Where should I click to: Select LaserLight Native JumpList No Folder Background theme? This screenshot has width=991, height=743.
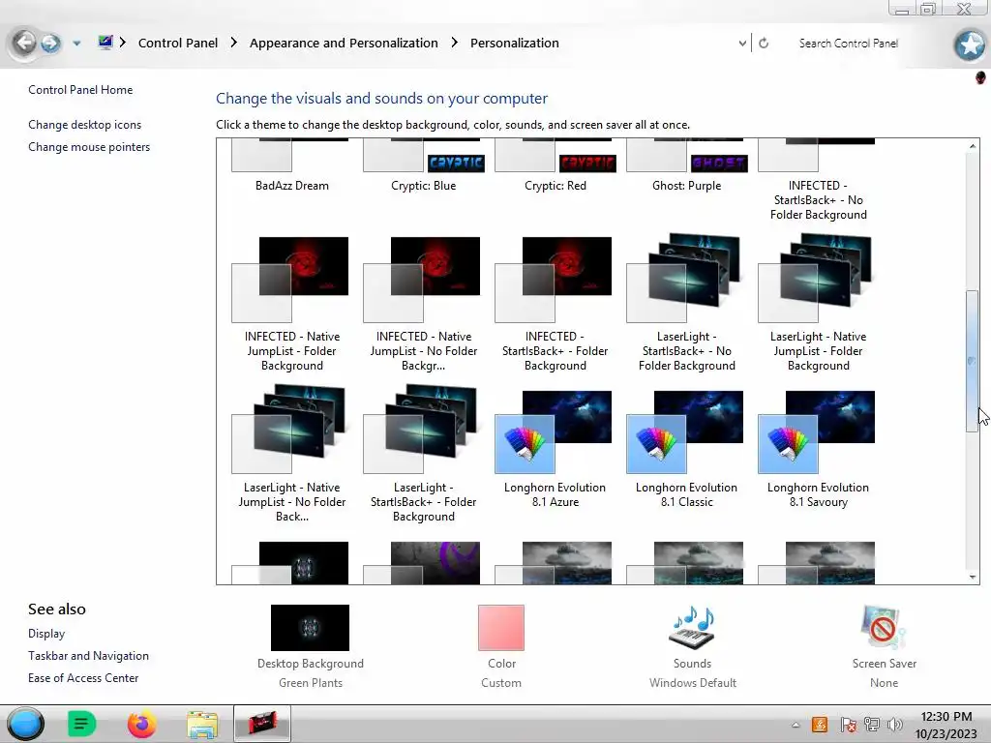(291, 454)
